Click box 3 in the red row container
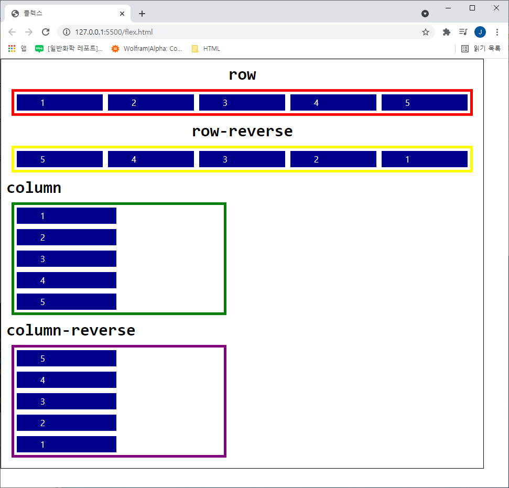This screenshot has height=488, width=509. pos(242,103)
